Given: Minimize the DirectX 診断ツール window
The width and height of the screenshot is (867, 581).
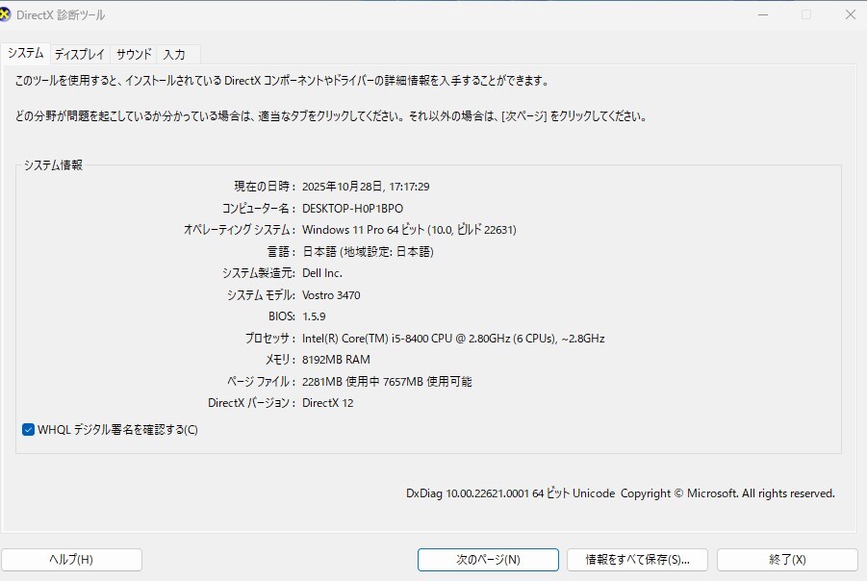Looking at the screenshot, I should (762, 14).
